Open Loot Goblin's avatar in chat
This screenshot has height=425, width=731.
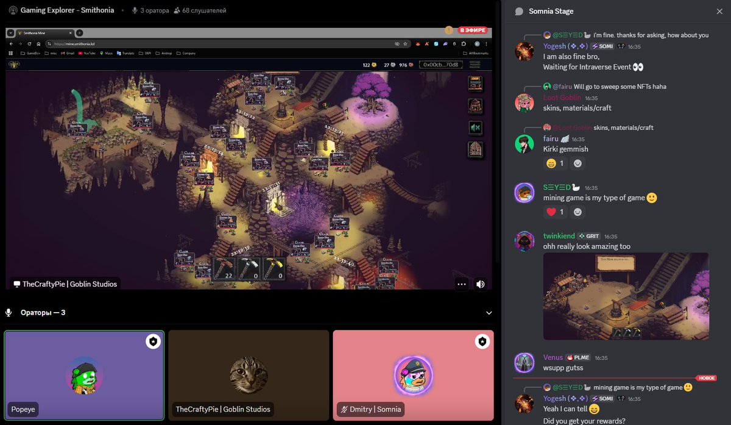click(x=524, y=102)
